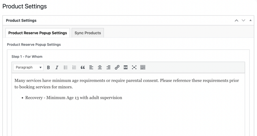Click the Recovery minimum age bullet line
This screenshot has width=257, height=136.
pyautogui.click(x=74, y=98)
